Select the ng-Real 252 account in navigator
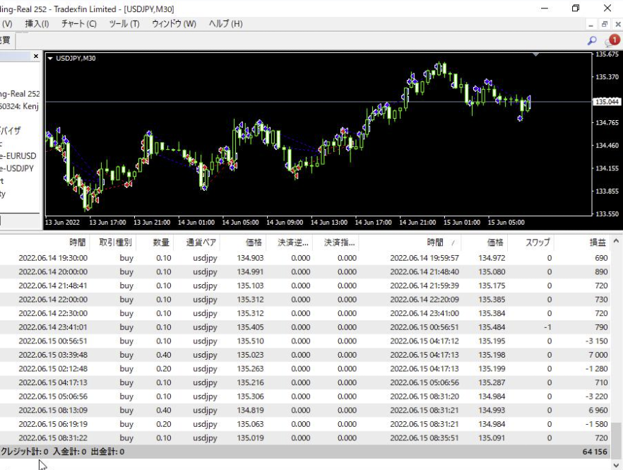 pos(20,94)
